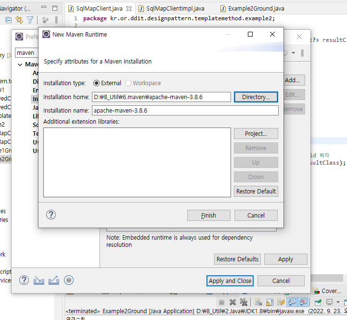Click package declaration on editor line 1
This screenshot has width=347, height=320.
click(x=179, y=18)
